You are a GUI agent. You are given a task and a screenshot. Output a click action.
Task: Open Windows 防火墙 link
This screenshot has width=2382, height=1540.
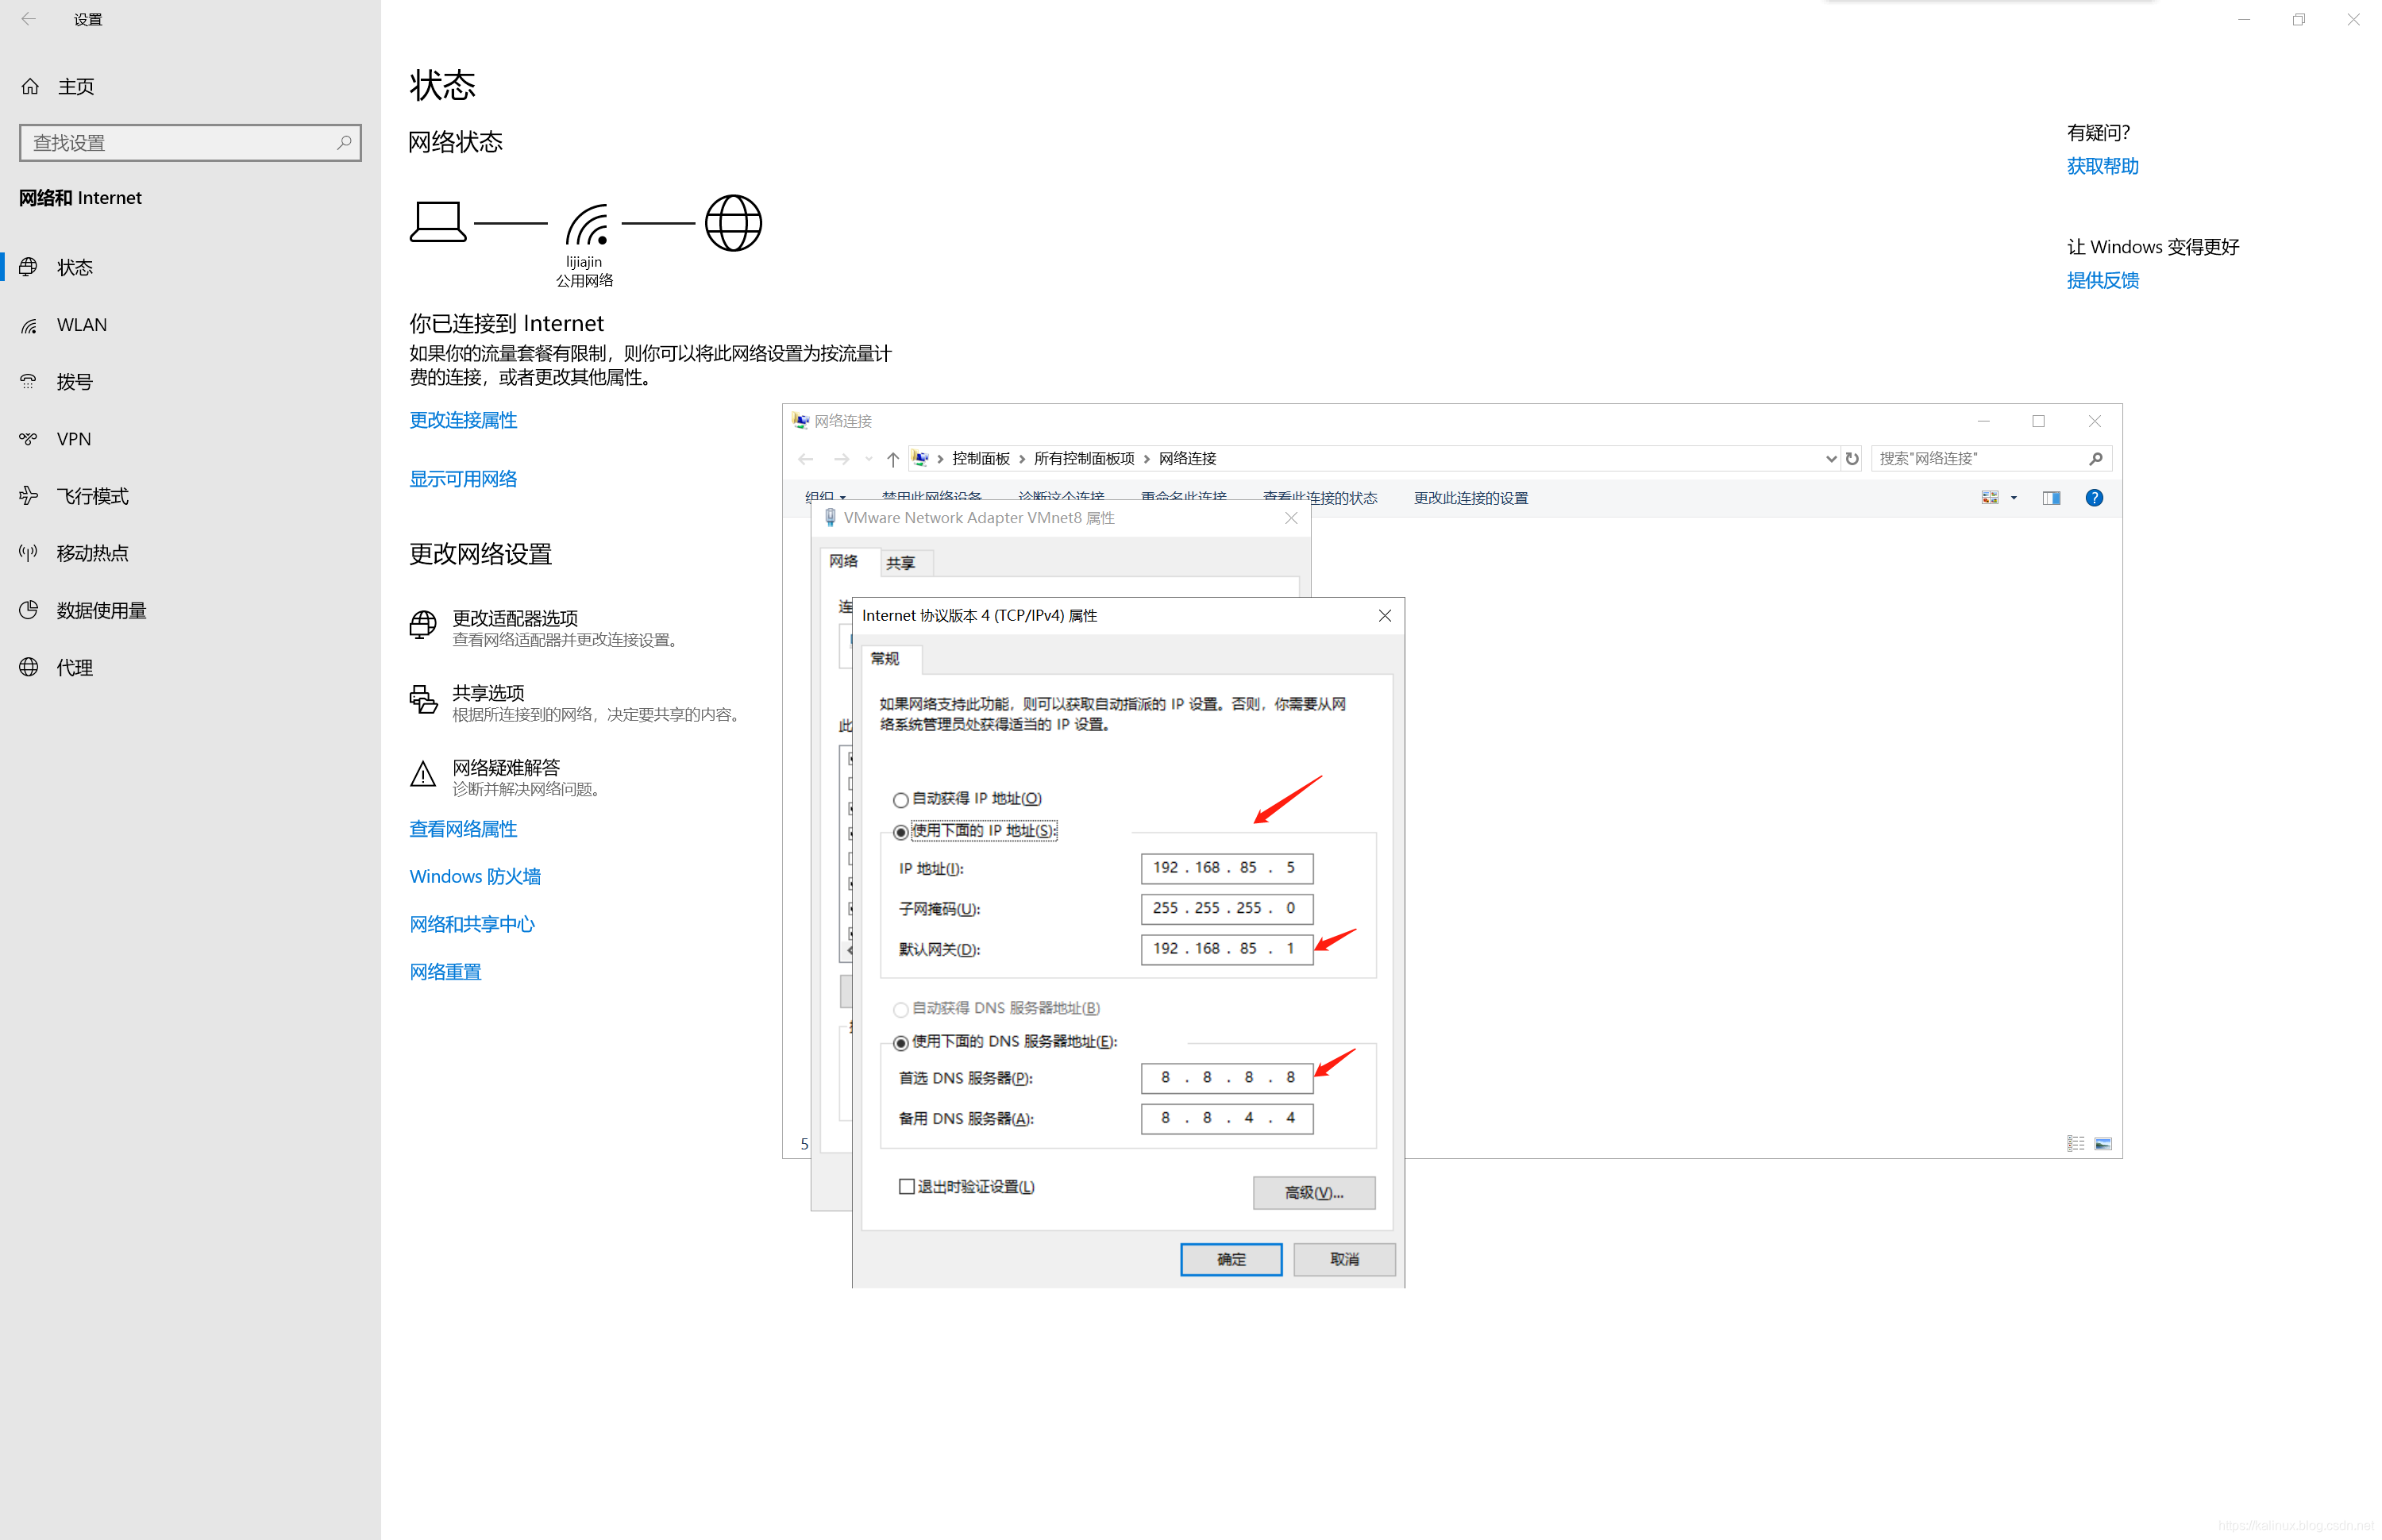[x=475, y=877]
